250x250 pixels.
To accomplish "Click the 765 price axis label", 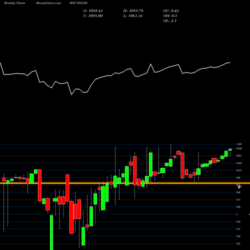I will coord(238,243).
